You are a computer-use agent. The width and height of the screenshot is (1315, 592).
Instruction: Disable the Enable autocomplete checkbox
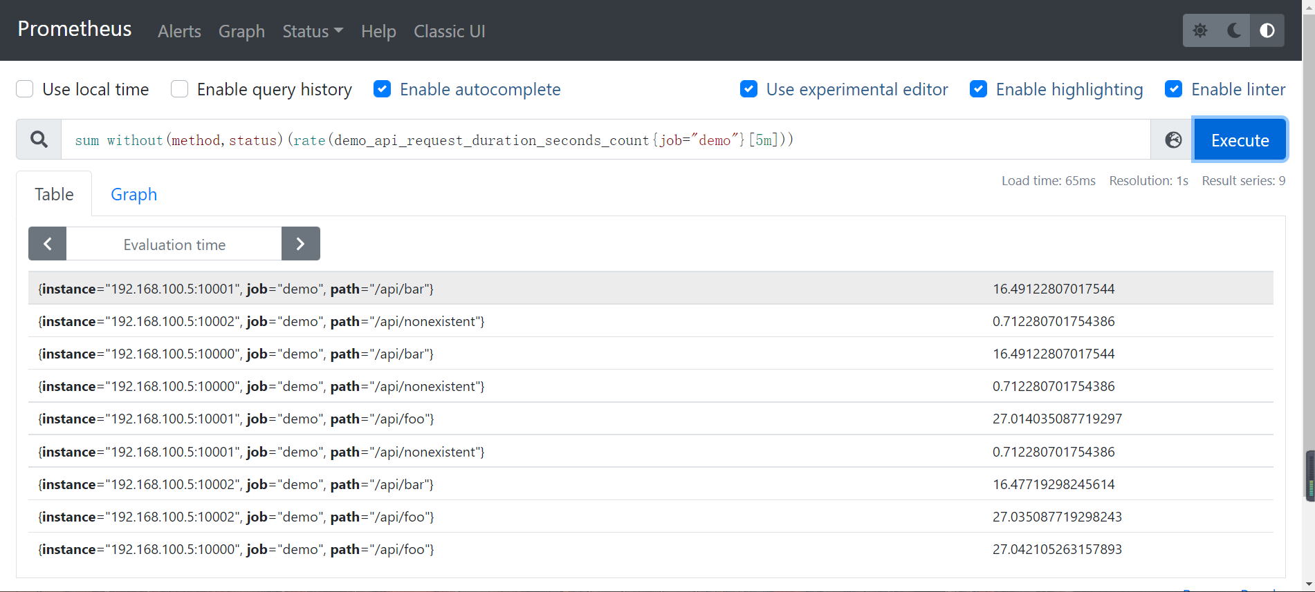[383, 89]
